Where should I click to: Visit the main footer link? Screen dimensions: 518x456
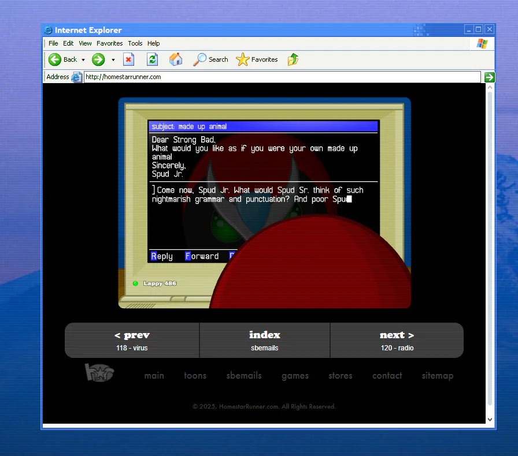(154, 376)
